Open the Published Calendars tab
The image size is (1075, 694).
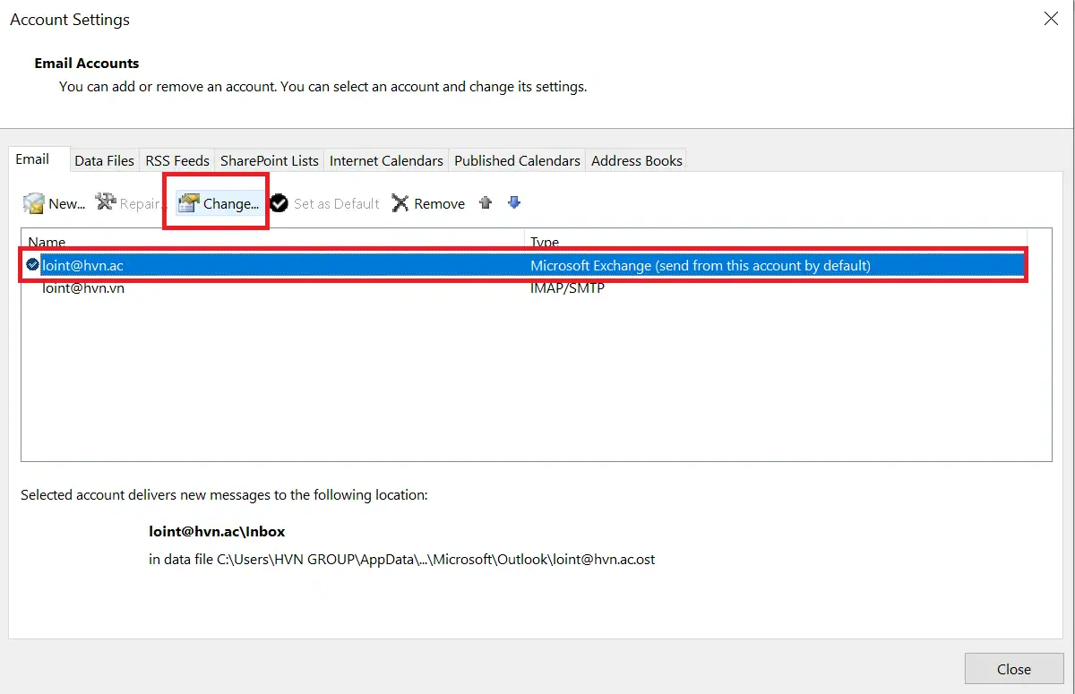pos(517,160)
